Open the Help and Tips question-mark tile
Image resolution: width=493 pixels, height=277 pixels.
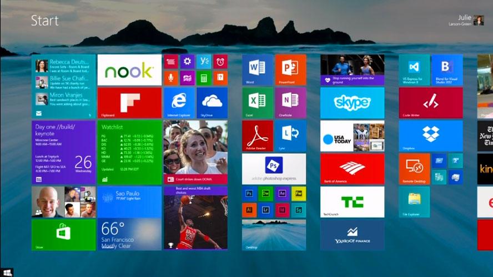coord(220,78)
